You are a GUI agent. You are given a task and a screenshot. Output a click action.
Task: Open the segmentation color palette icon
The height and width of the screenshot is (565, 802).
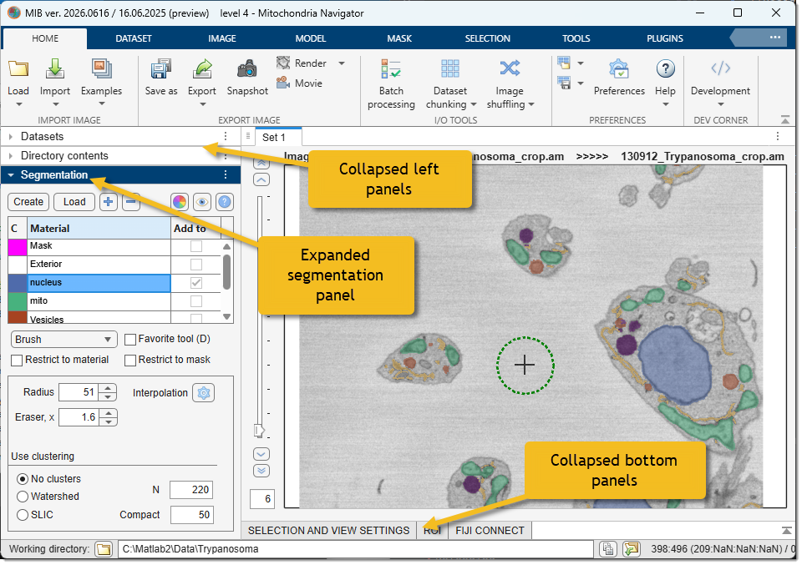click(180, 202)
